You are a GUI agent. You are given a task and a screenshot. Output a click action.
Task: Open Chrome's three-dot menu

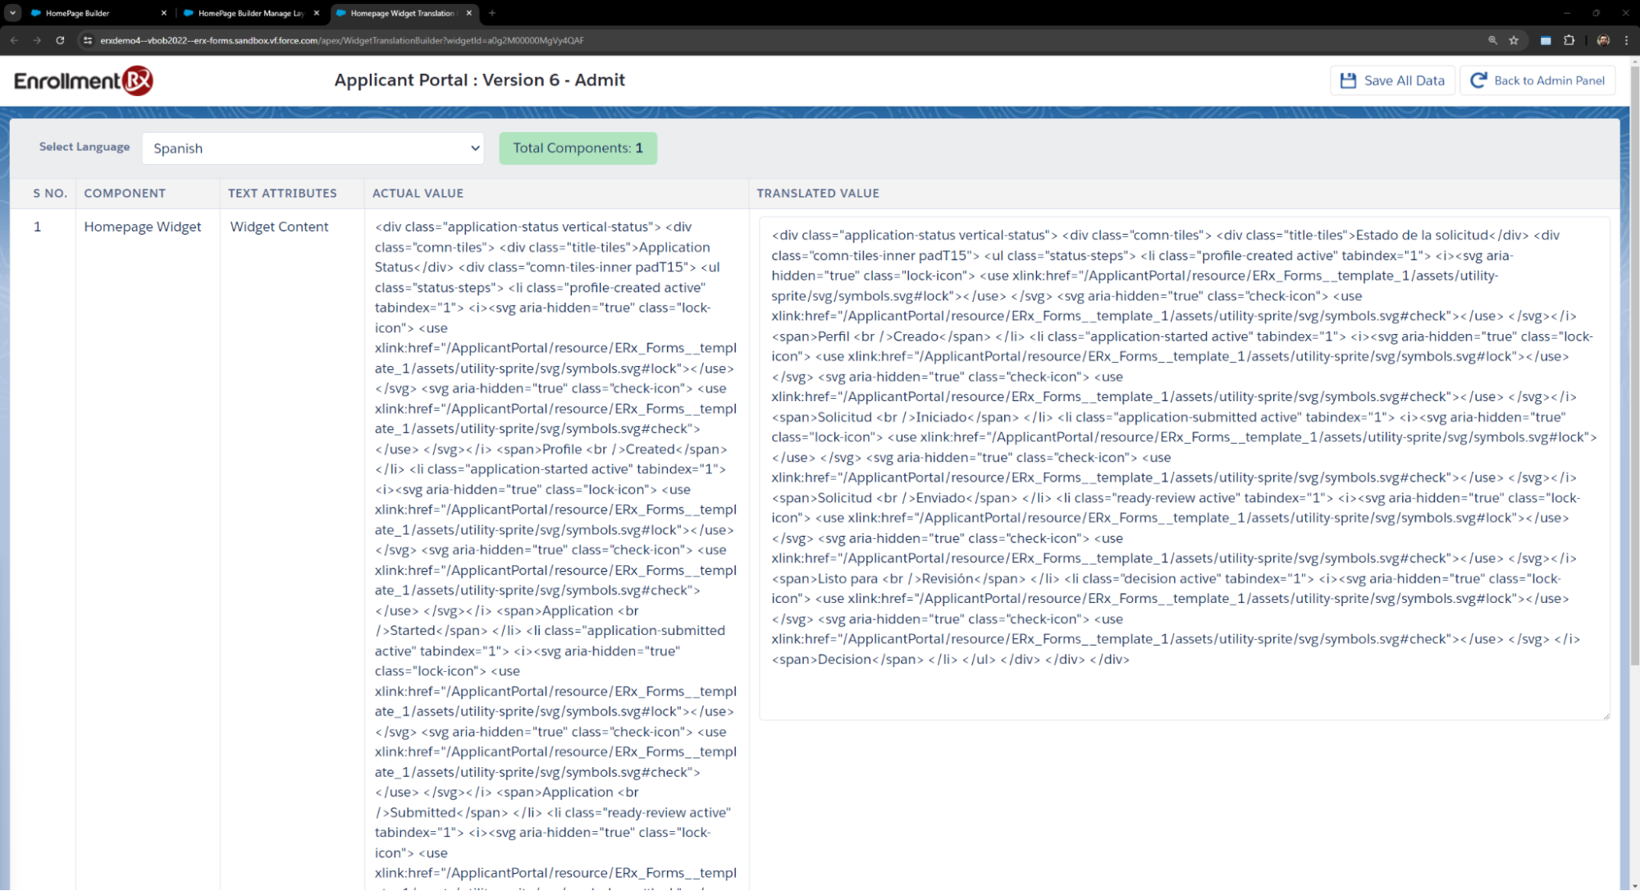pos(1626,40)
